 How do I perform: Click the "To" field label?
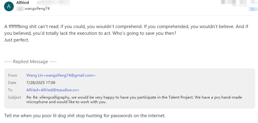10,90
